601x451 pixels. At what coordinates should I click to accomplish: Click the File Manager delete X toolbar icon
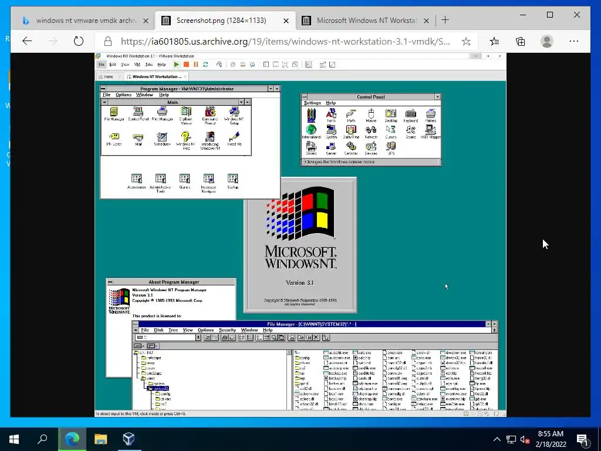tap(316, 338)
